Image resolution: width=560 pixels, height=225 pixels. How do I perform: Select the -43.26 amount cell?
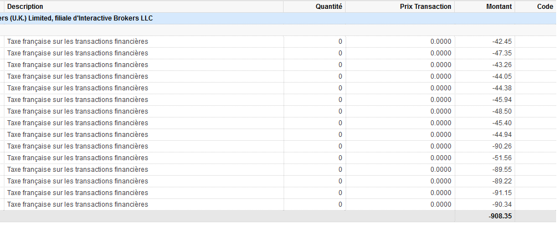pyautogui.click(x=501, y=65)
